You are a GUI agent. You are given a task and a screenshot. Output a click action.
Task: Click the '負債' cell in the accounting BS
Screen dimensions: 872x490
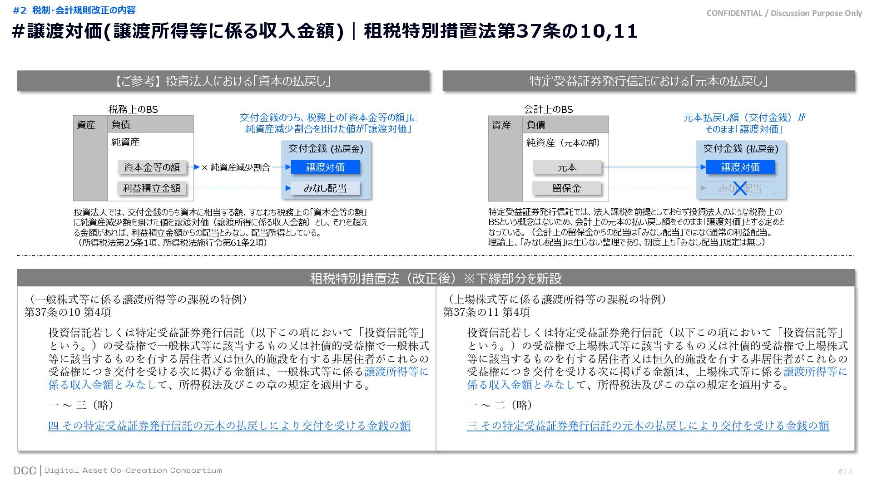coord(565,124)
